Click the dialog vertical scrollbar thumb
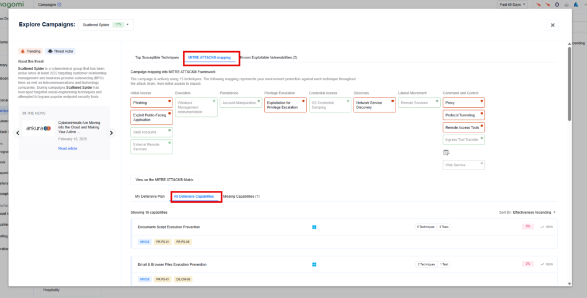This screenshot has height=298, width=587. (569, 84)
